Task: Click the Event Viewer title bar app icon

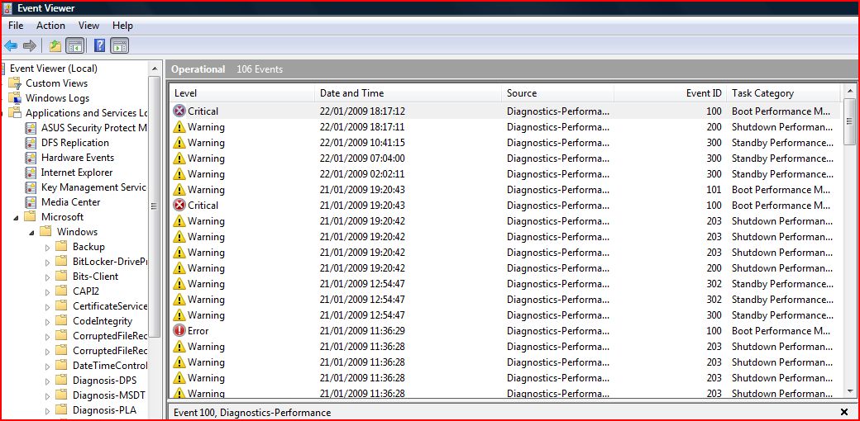Action: pos(8,8)
